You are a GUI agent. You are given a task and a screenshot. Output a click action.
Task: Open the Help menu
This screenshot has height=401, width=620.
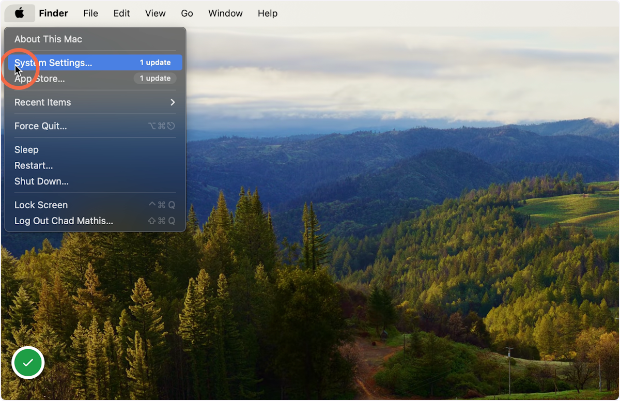pos(267,13)
